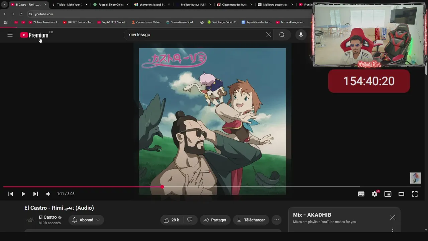Open 'Top 60 FREE Smoot...' bookmark
This screenshot has height=241, width=428.
(112, 22)
